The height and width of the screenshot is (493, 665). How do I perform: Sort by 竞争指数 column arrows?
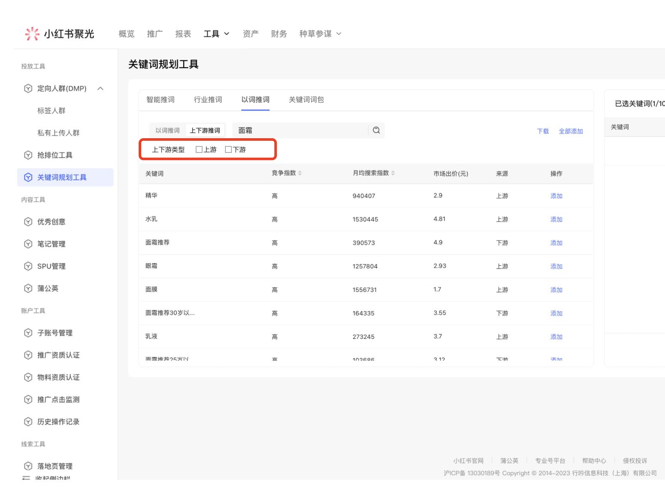pyautogui.click(x=300, y=173)
